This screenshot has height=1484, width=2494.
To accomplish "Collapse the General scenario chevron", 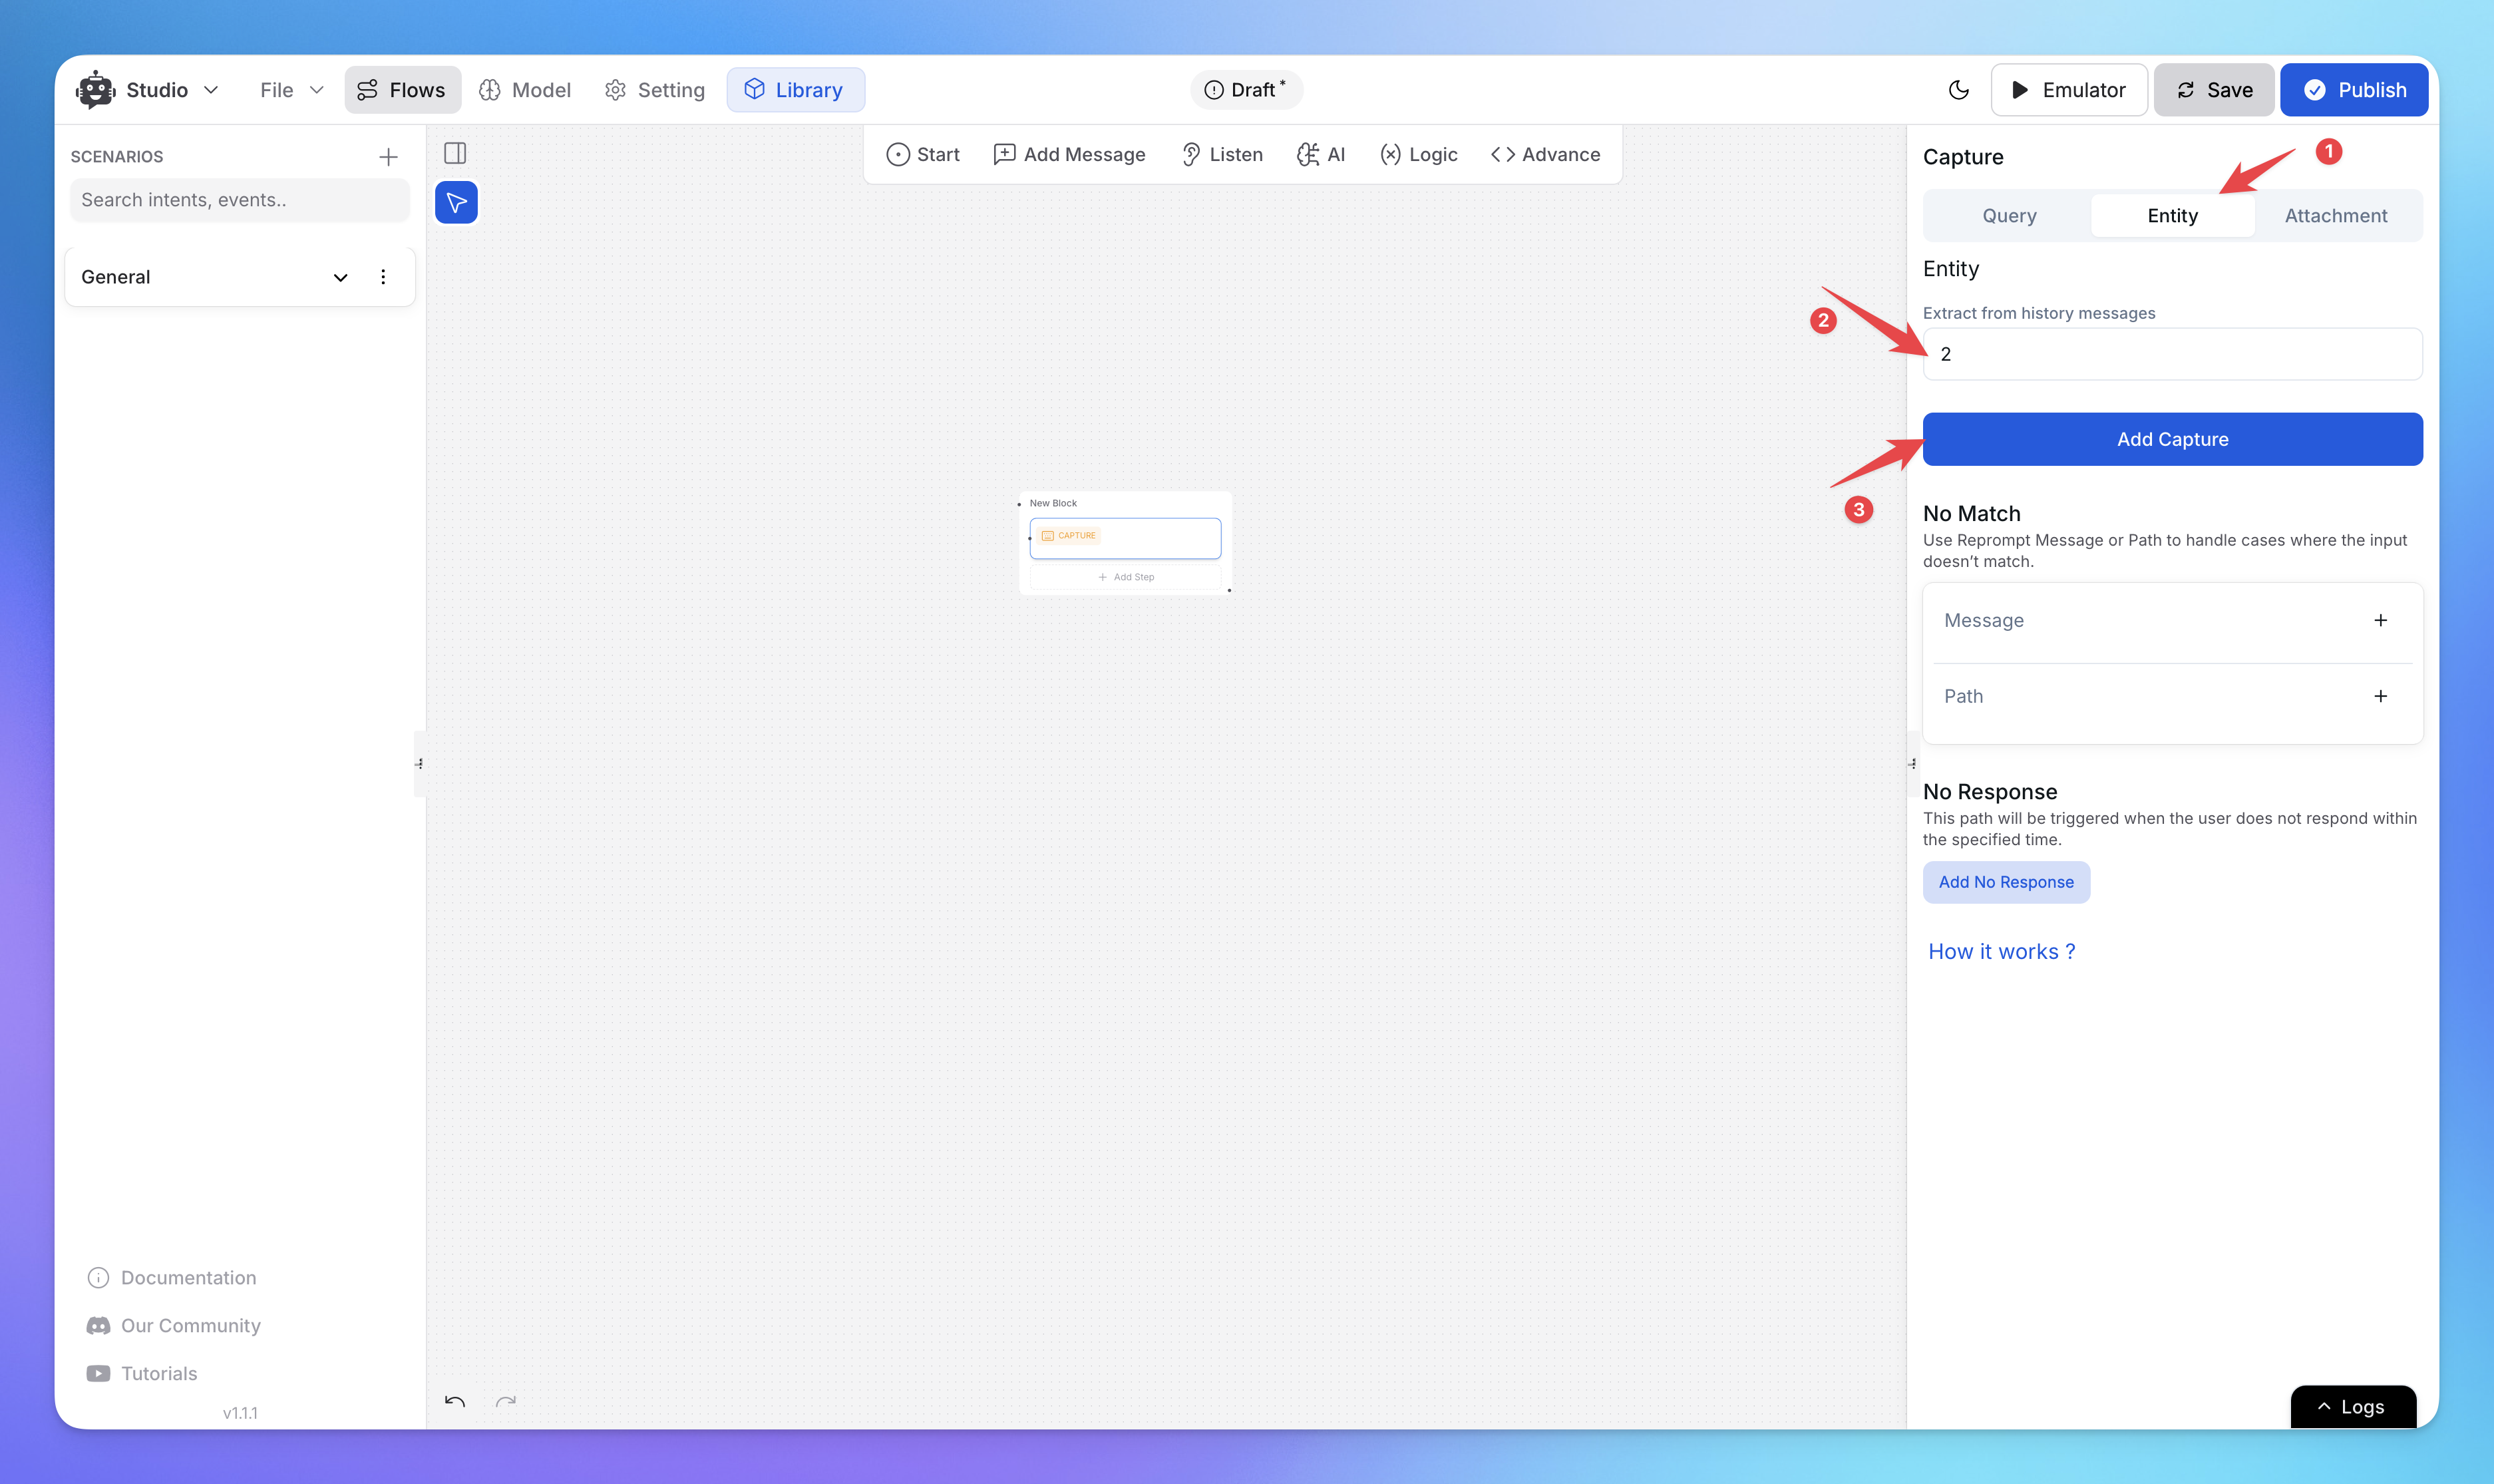I will pos(340,278).
